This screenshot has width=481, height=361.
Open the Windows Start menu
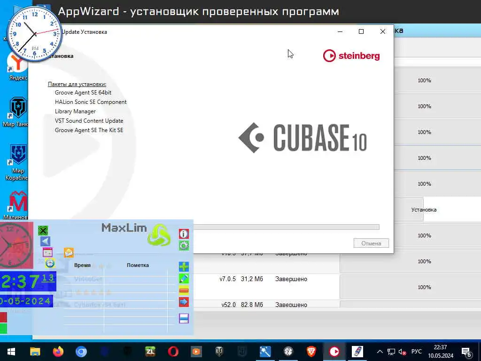pos(11,352)
